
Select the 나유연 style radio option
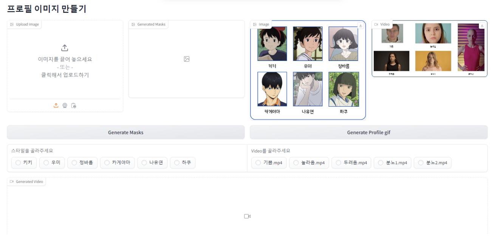tap(152, 163)
